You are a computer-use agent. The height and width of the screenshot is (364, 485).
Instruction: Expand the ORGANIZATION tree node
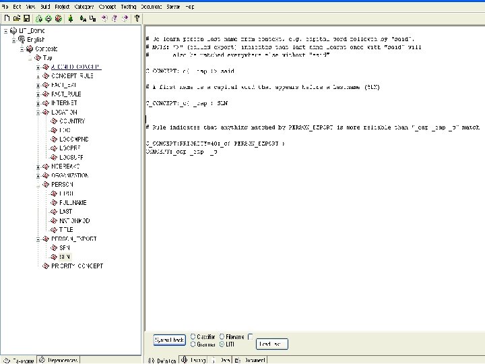pyautogui.click(x=38, y=176)
